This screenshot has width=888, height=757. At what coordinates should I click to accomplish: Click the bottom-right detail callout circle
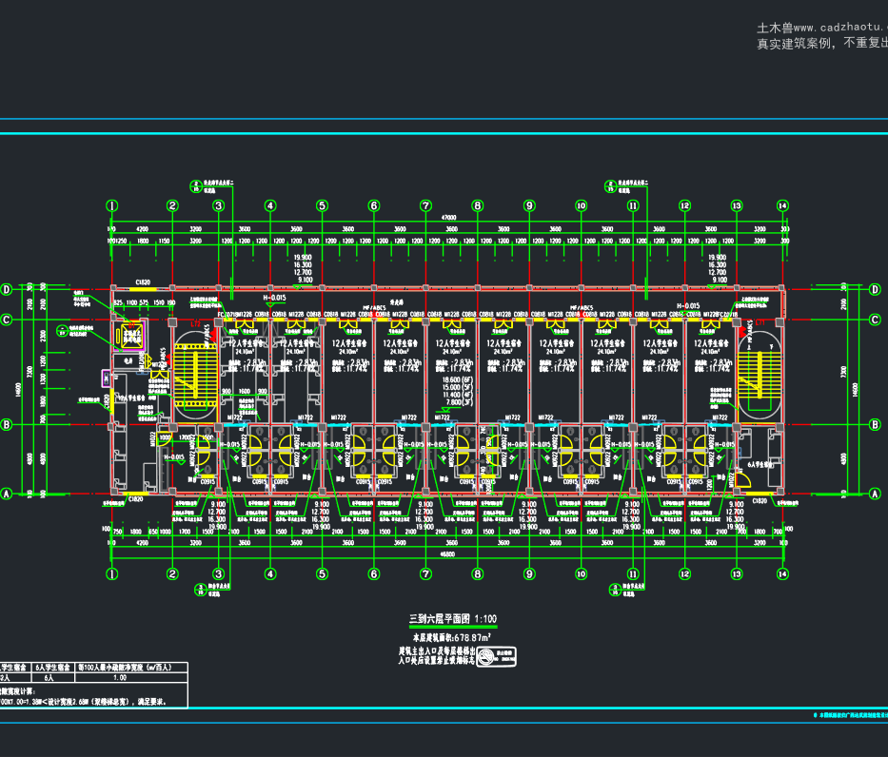point(616,590)
